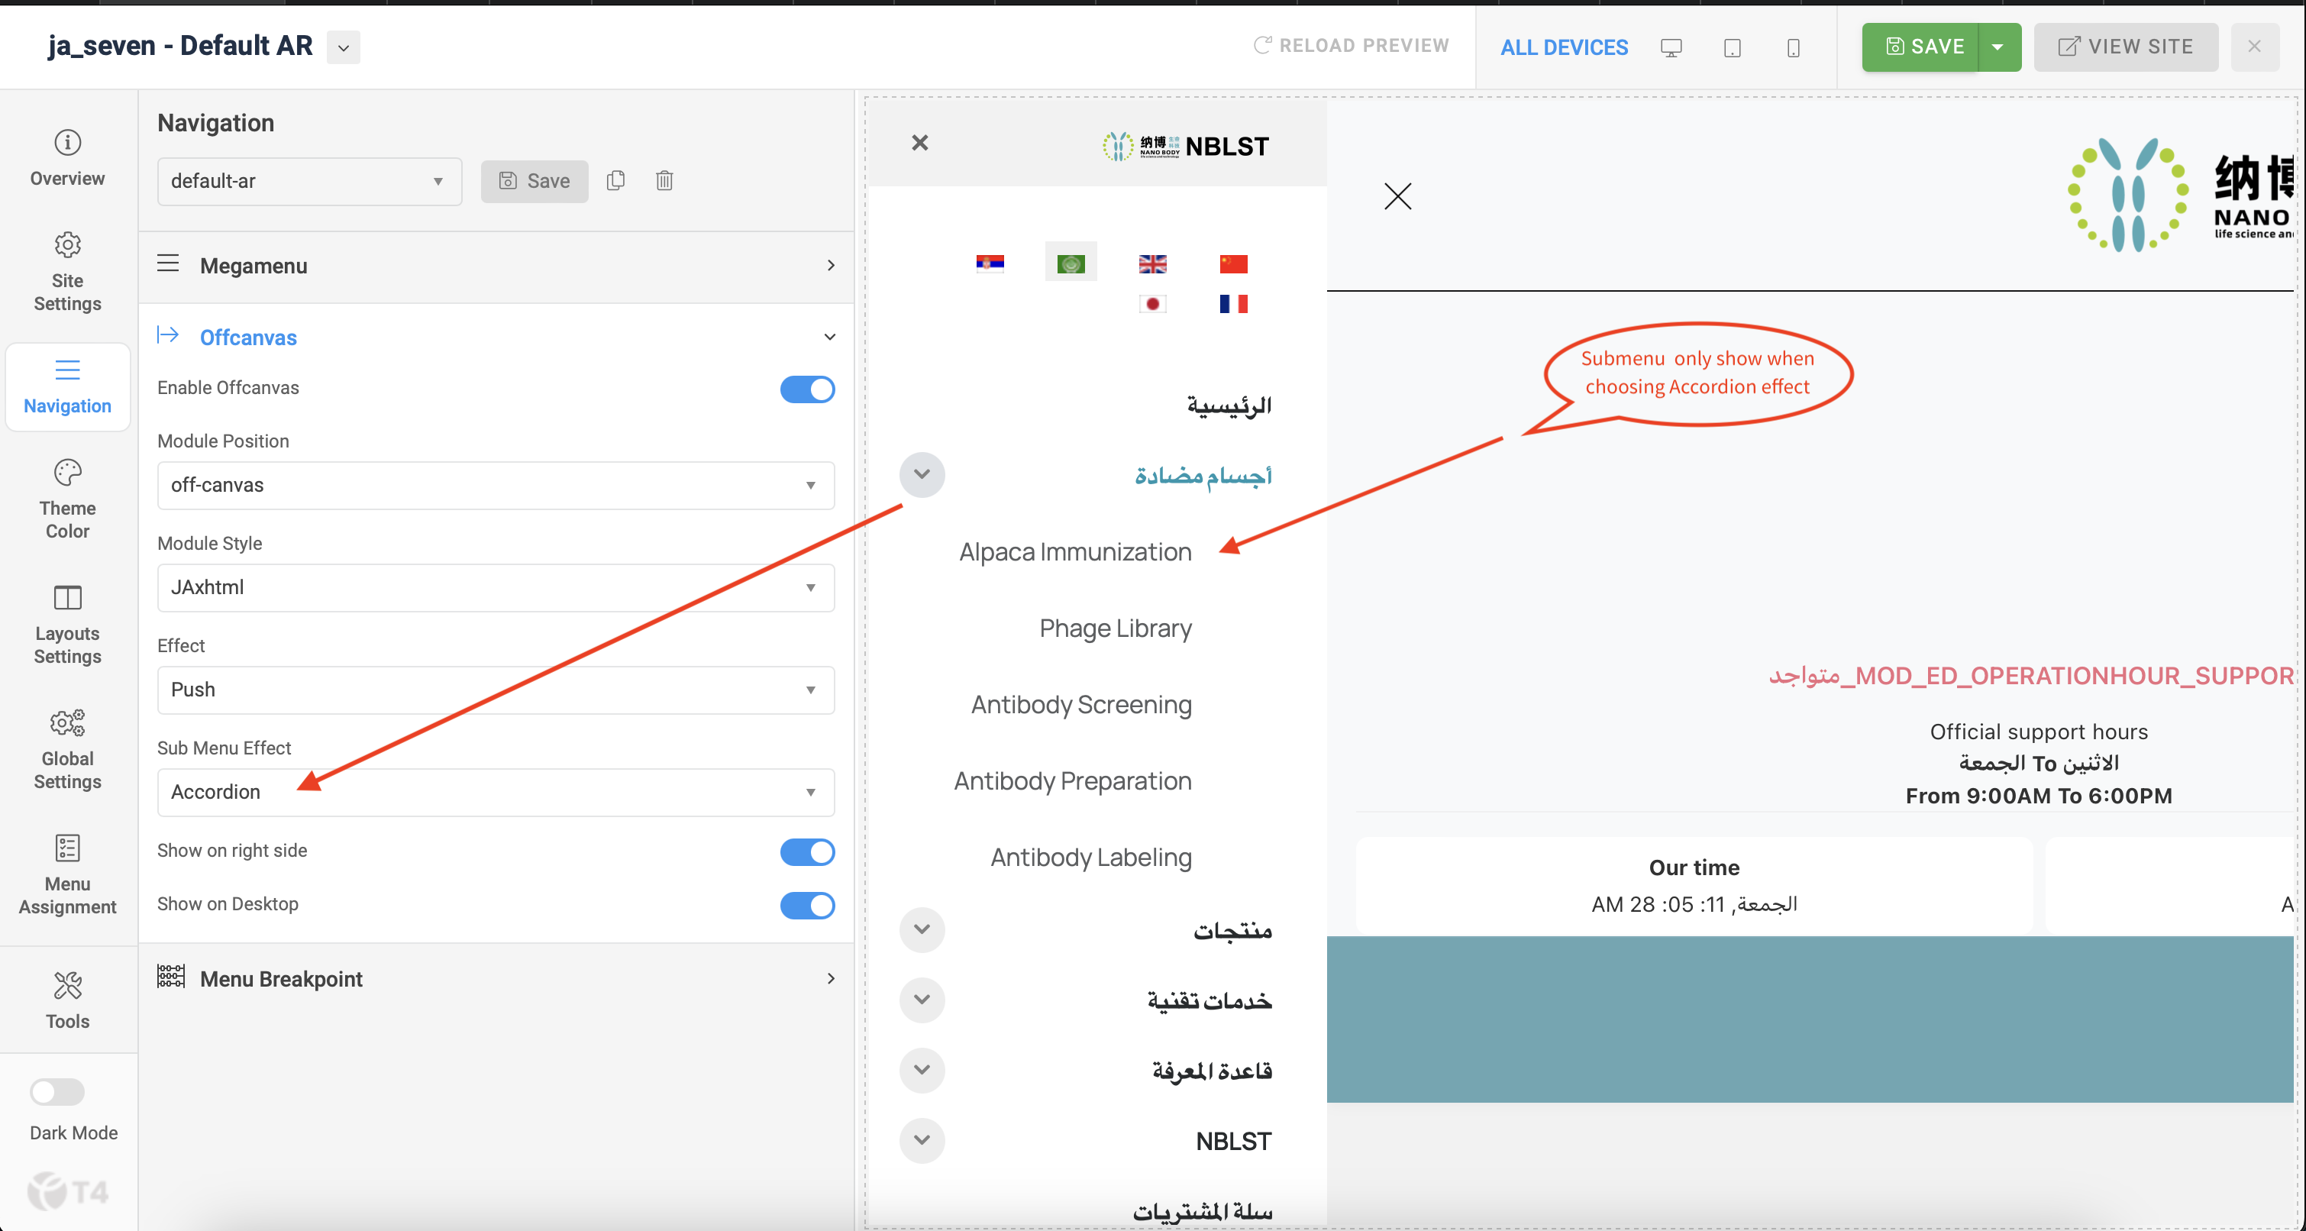2306x1231 pixels.
Task: Turn on Dark Mode toggle
Action: pyautogui.click(x=57, y=1091)
